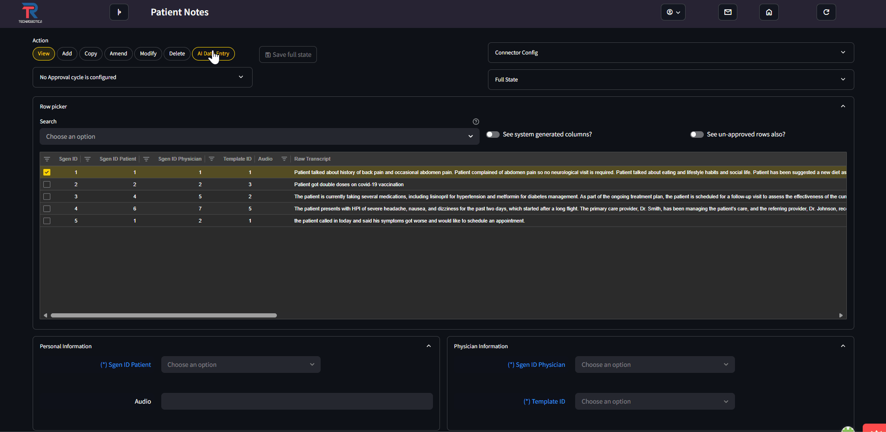The height and width of the screenshot is (432, 886).
Task: Click the Audio input field
Action: point(297,401)
